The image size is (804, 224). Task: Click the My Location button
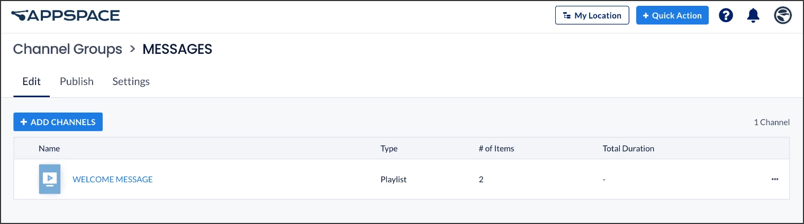[592, 15]
